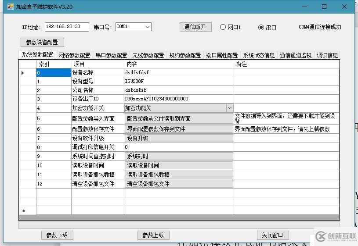Switch to the 系统参数配置 tab
Viewport: 358px width, 246px height.
[38, 54]
